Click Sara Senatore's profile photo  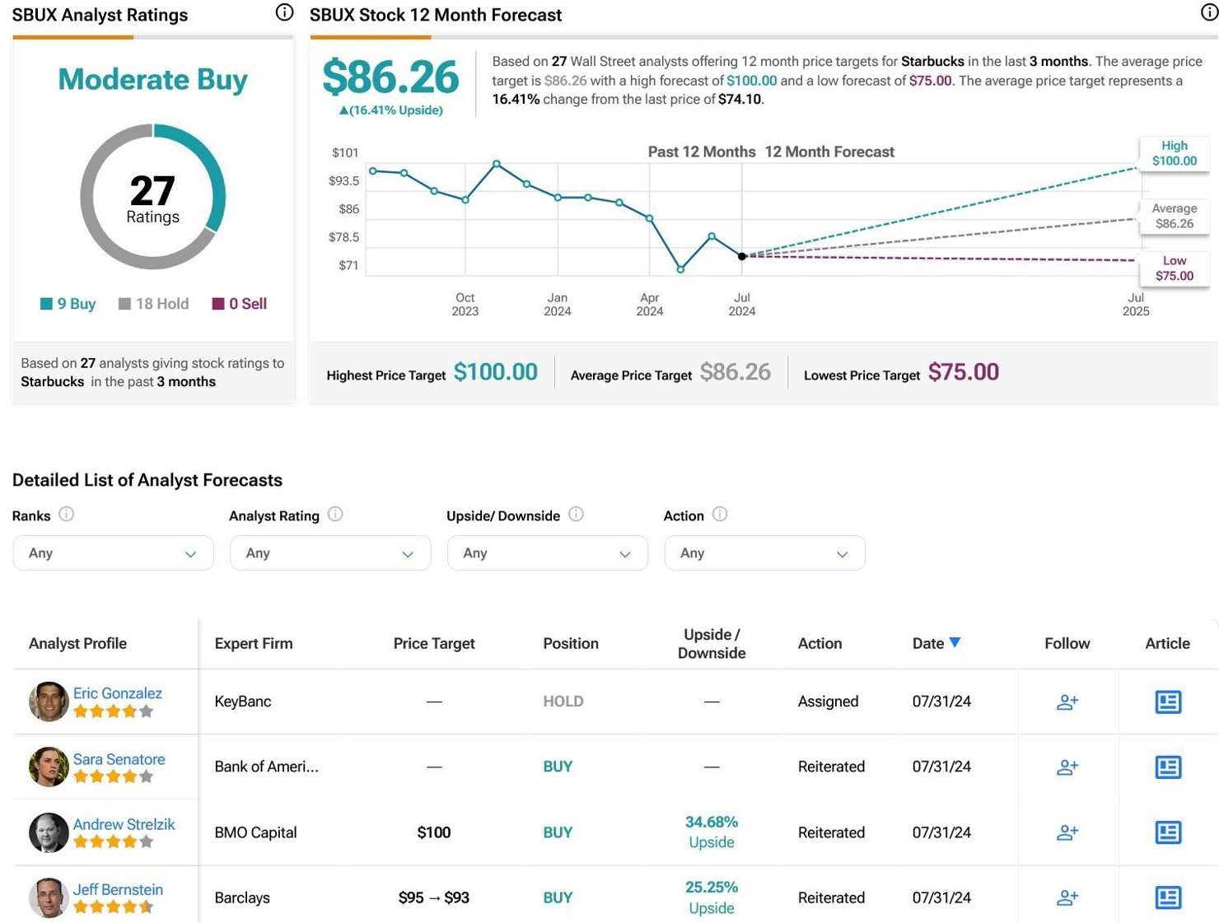click(x=49, y=767)
